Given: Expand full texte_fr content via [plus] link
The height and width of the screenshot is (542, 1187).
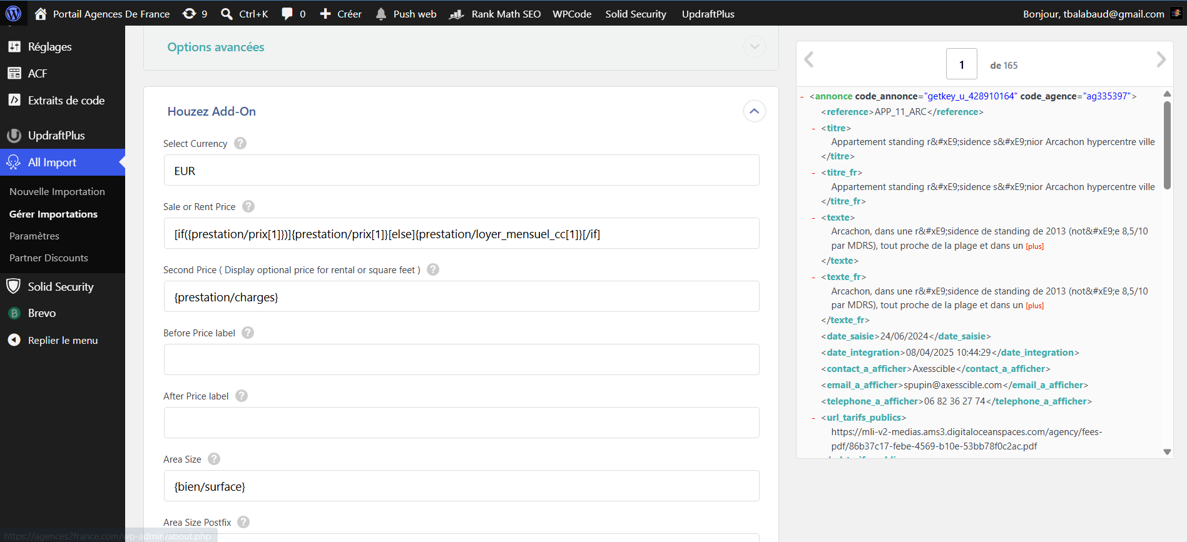Looking at the screenshot, I should pos(1035,306).
